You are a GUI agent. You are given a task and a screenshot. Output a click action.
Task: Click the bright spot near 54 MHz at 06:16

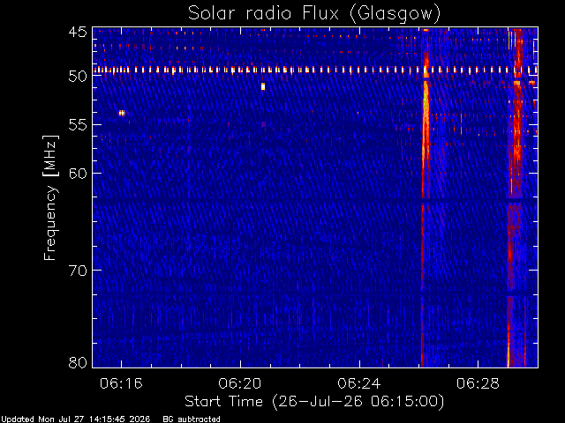122,113
